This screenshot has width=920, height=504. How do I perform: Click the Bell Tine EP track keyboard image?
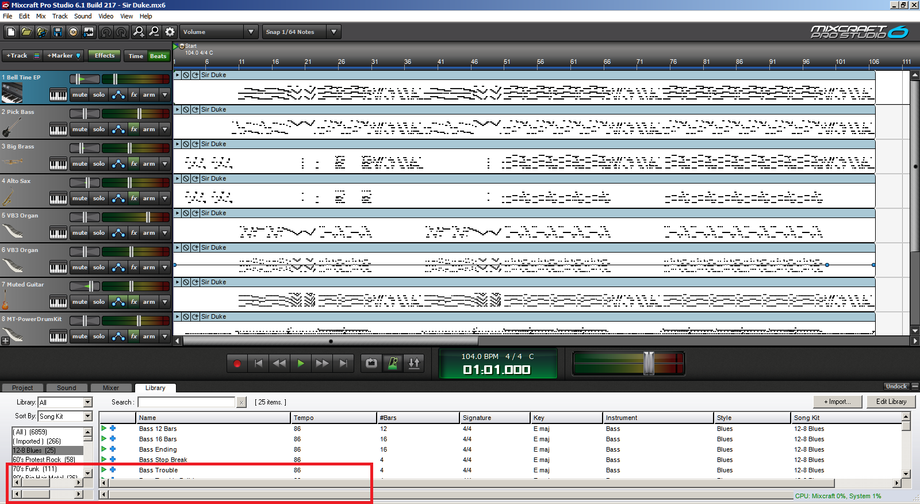(12, 93)
